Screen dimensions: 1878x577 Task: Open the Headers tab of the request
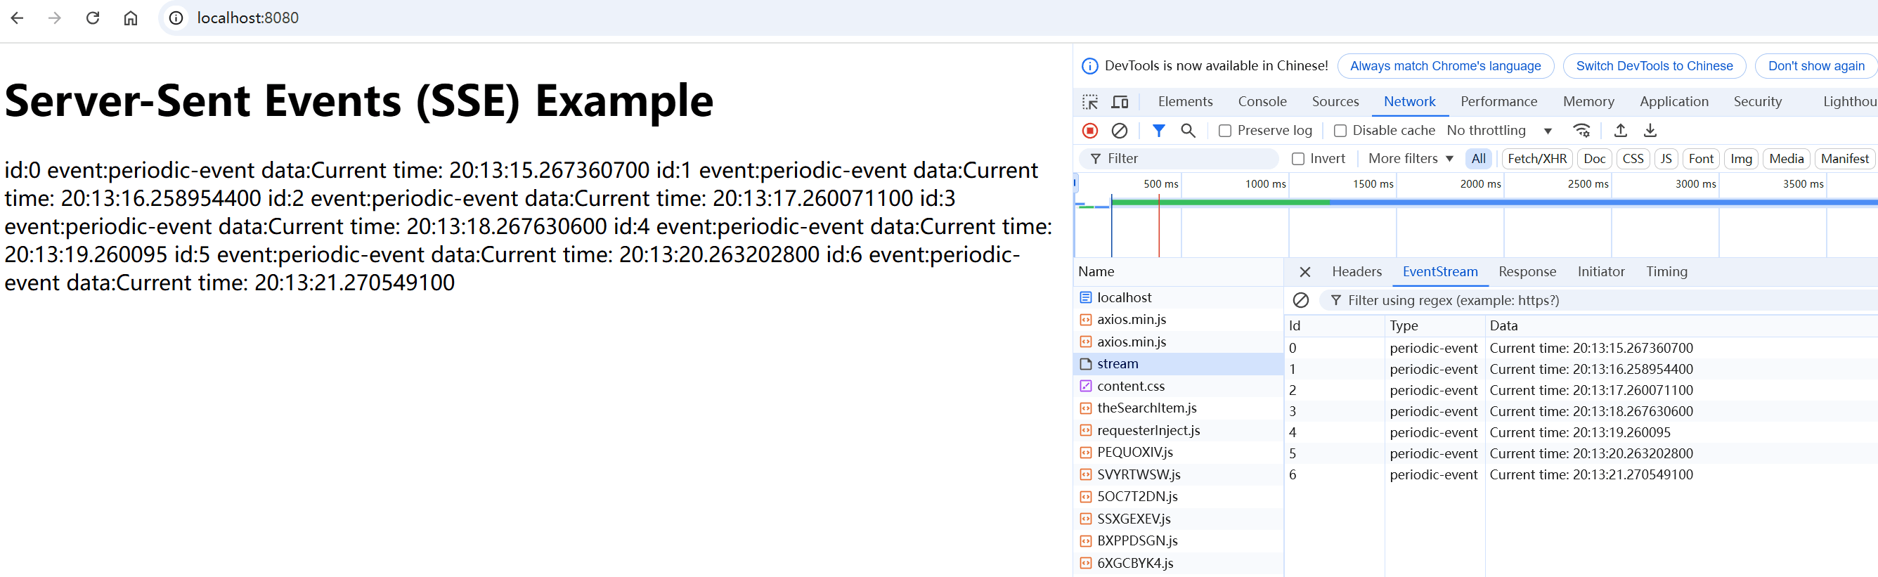click(x=1356, y=272)
